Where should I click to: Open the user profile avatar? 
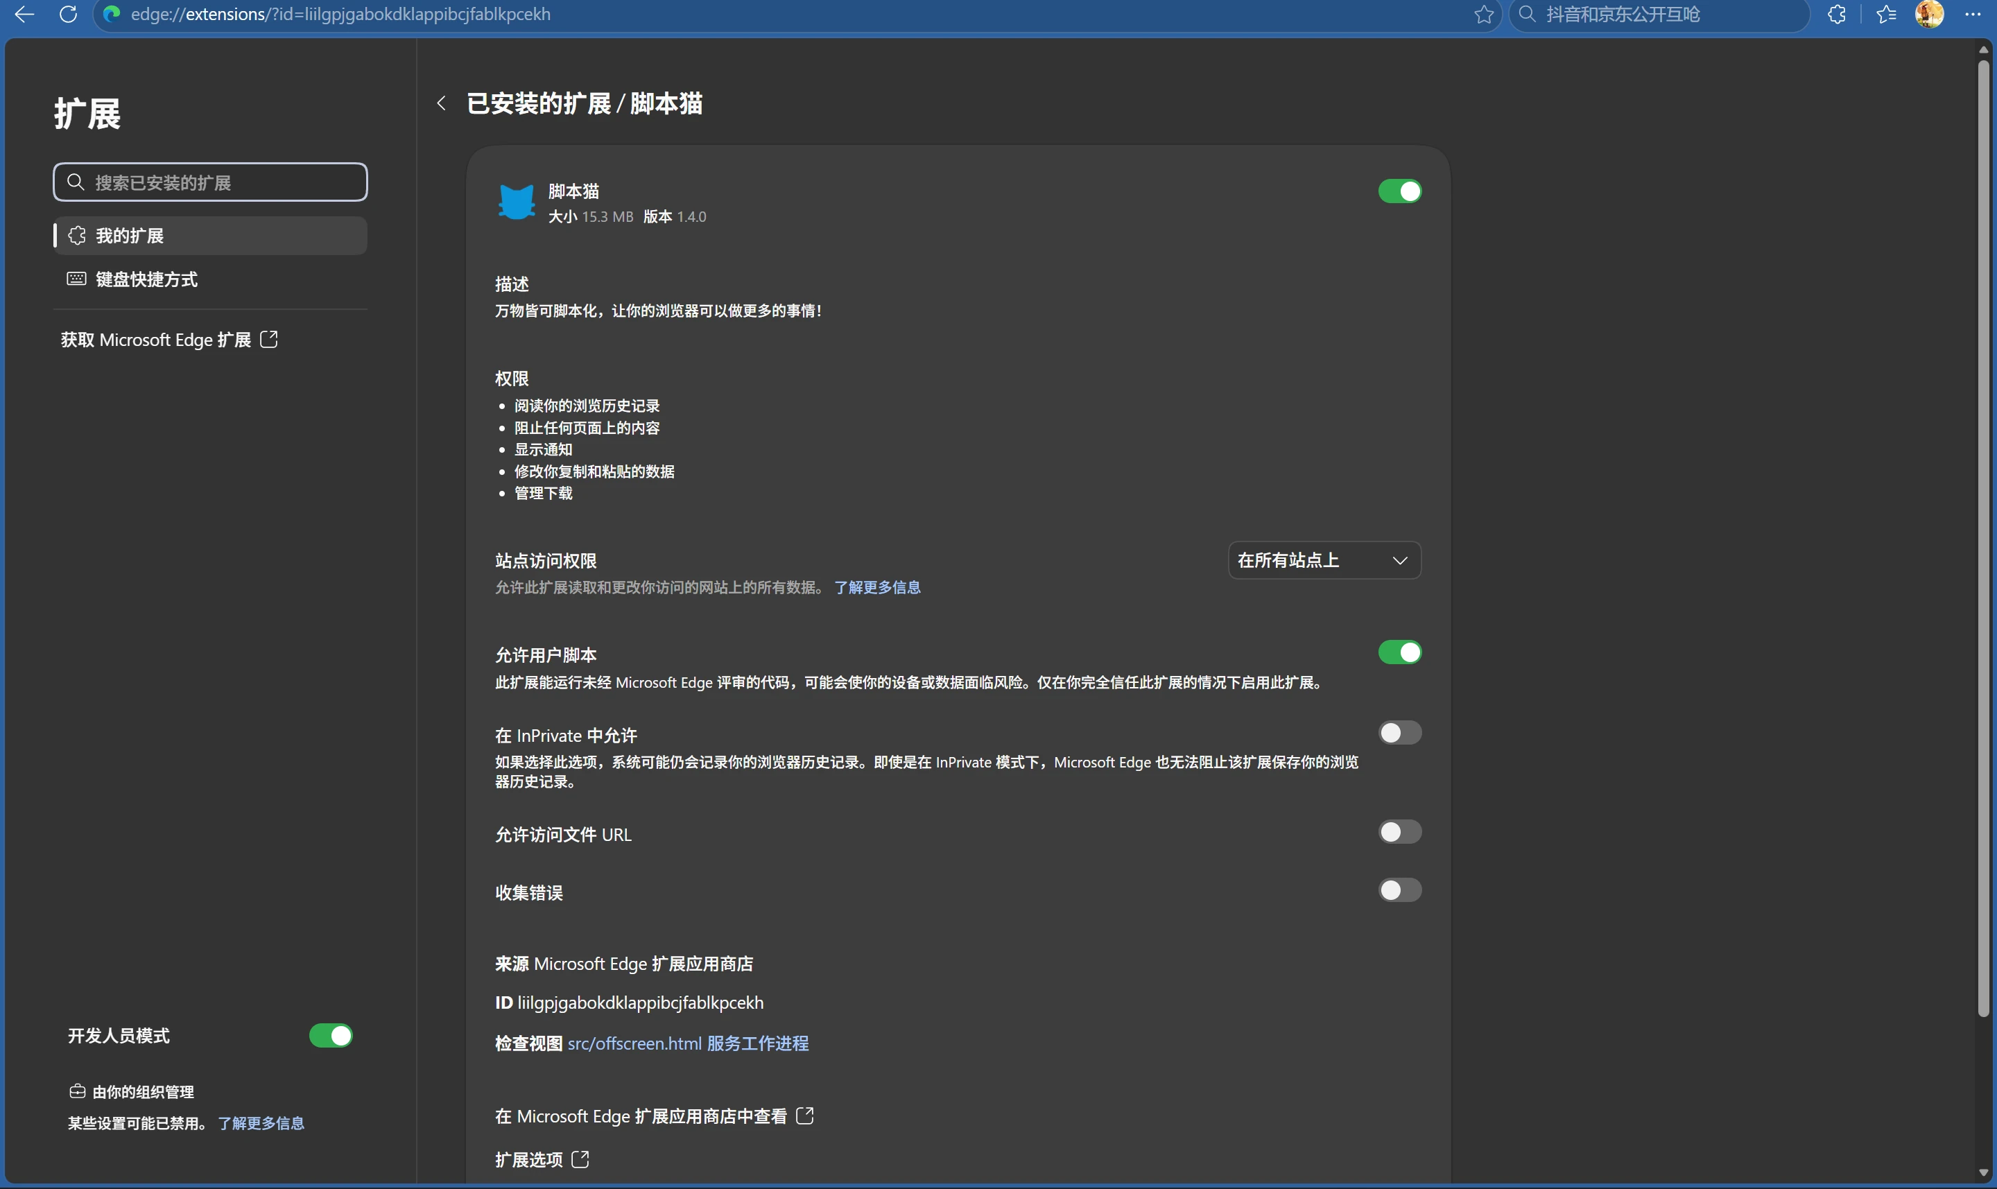(1929, 15)
